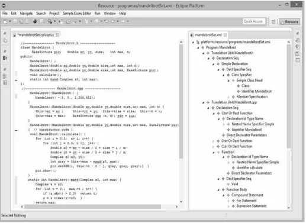Collapse the Function Body node
This screenshot has width=306, height=223.
pyautogui.click(x=218, y=190)
